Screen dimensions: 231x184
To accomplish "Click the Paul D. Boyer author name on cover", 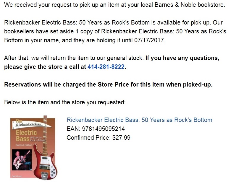I will [17, 176].
